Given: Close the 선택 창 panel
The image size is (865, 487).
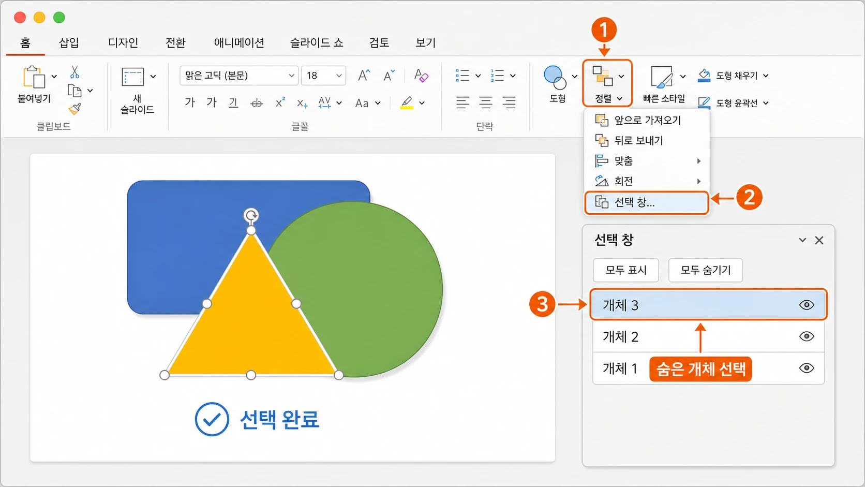Looking at the screenshot, I should pyautogui.click(x=819, y=240).
